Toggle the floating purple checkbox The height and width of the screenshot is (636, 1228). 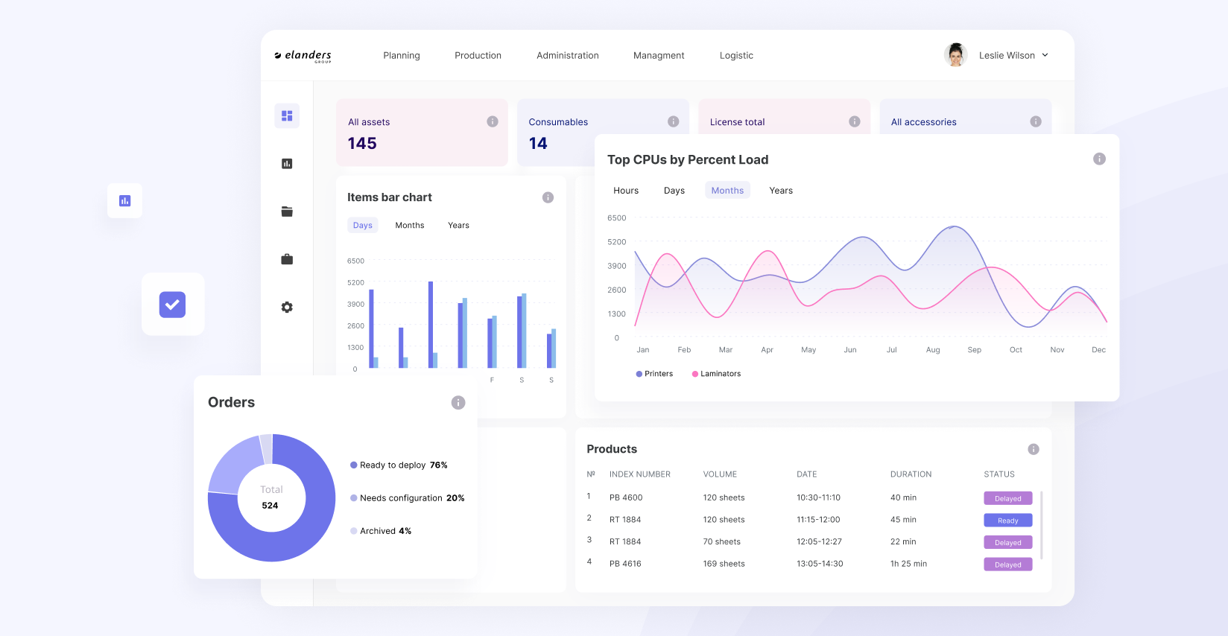(x=172, y=305)
